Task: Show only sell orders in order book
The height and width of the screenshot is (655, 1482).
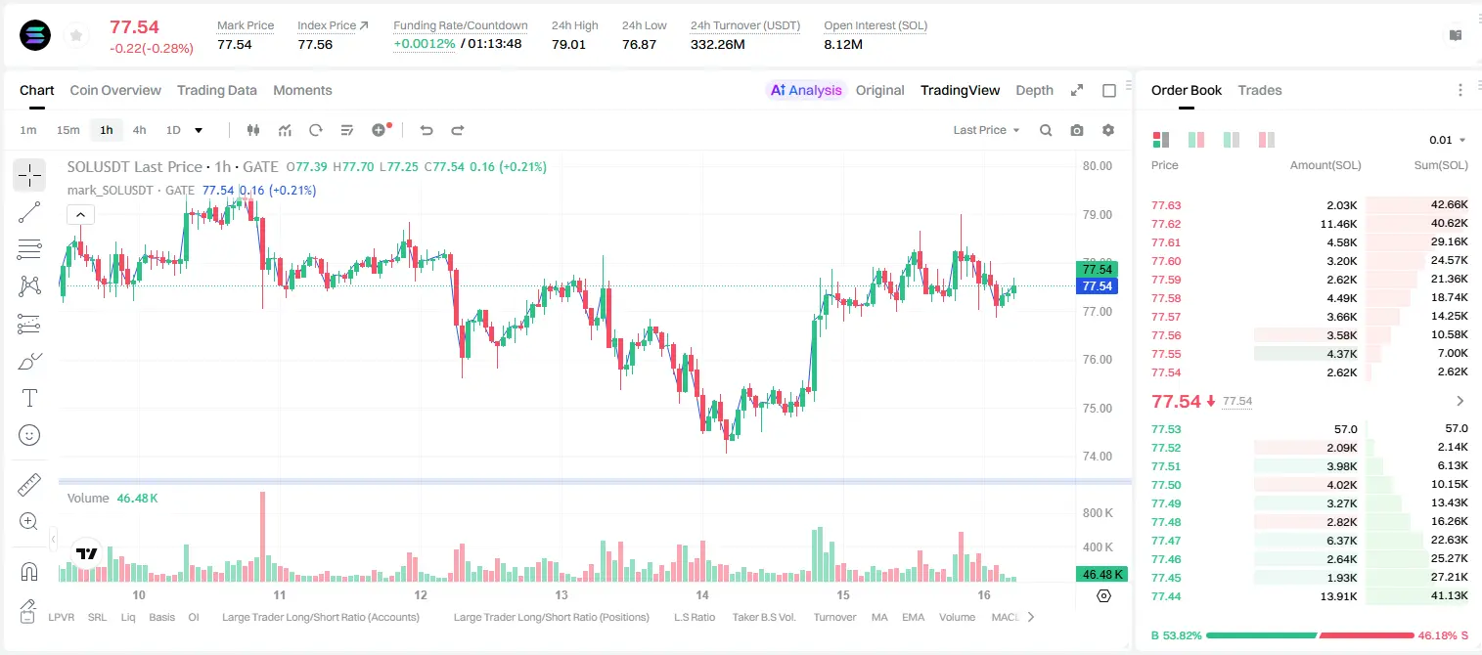Action: pos(1267,140)
